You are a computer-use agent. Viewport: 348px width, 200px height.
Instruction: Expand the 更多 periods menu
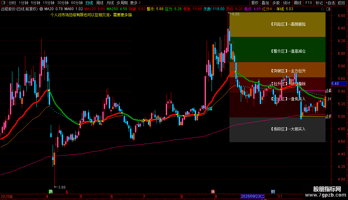click(x=136, y=3)
